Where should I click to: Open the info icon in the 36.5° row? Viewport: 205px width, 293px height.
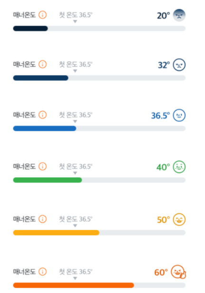(42, 115)
